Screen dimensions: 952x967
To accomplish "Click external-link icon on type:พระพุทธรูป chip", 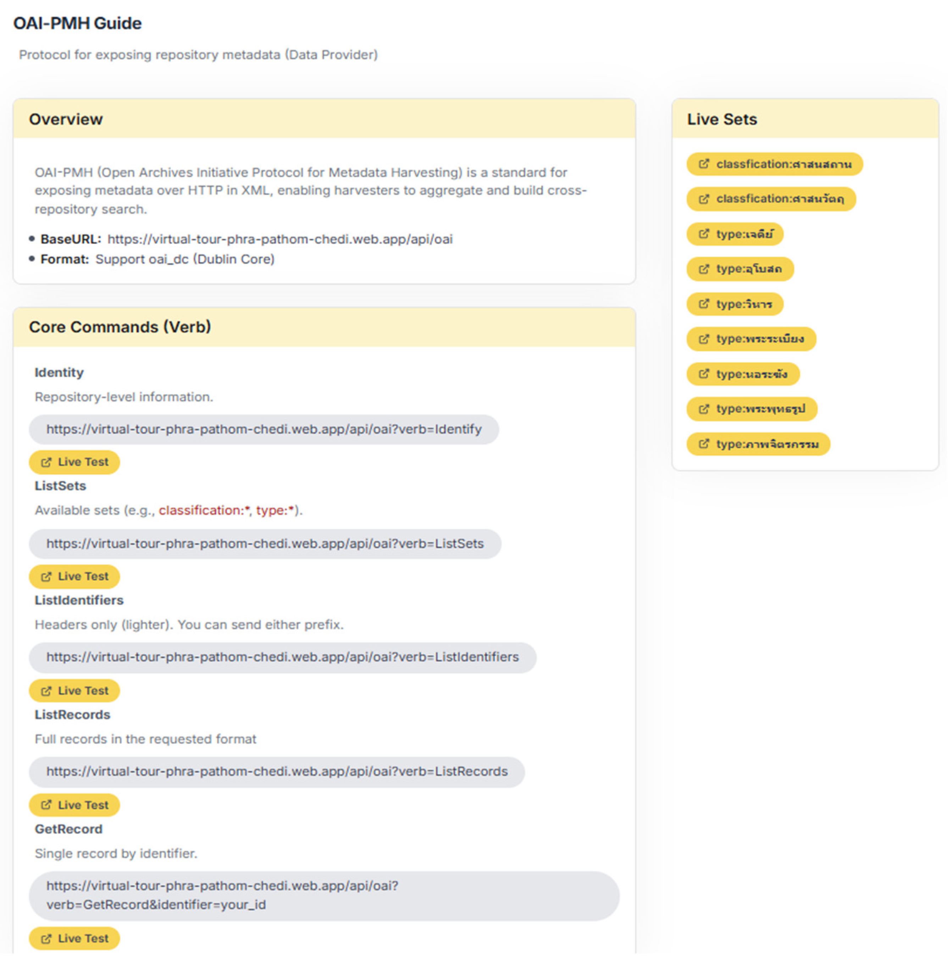I will pos(703,409).
